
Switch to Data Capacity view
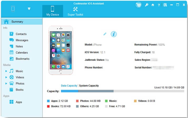coord(69,86)
